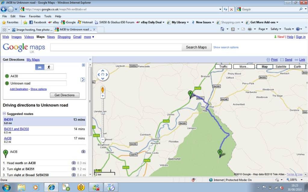Pan the map down with the down arrow
The width and height of the screenshot is (308, 192).
pyautogui.click(x=103, y=78)
